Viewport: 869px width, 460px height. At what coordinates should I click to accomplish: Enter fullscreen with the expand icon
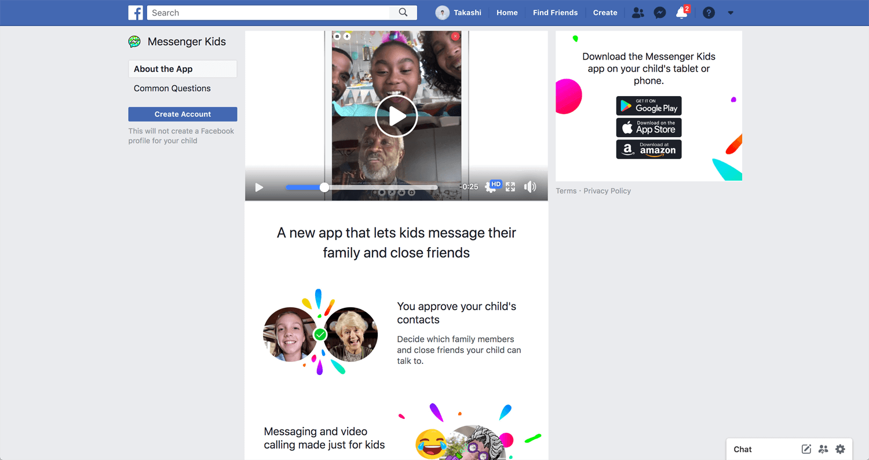point(510,187)
